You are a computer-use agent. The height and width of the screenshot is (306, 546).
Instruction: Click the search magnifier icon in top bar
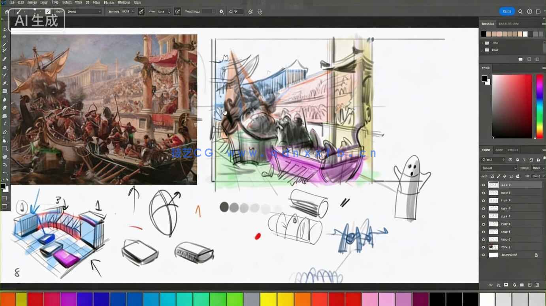tap(520, 11)
